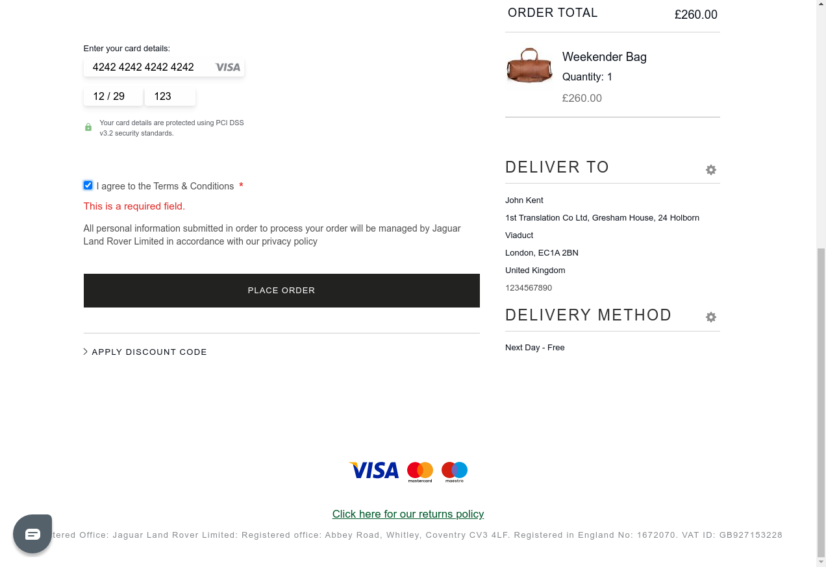Click the Mastercard logo in footer
Viewport: 826px width, 567px height.
click(x=420, y=472)
